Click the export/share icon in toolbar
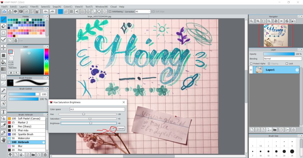This screenshot has height=158, width=303. coord(10,11)
